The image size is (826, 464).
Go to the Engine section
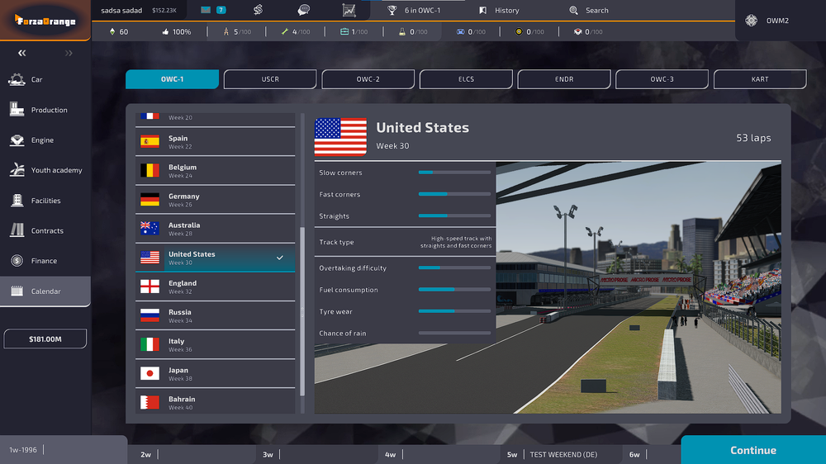pyautogui.click(x=45, y=140)
